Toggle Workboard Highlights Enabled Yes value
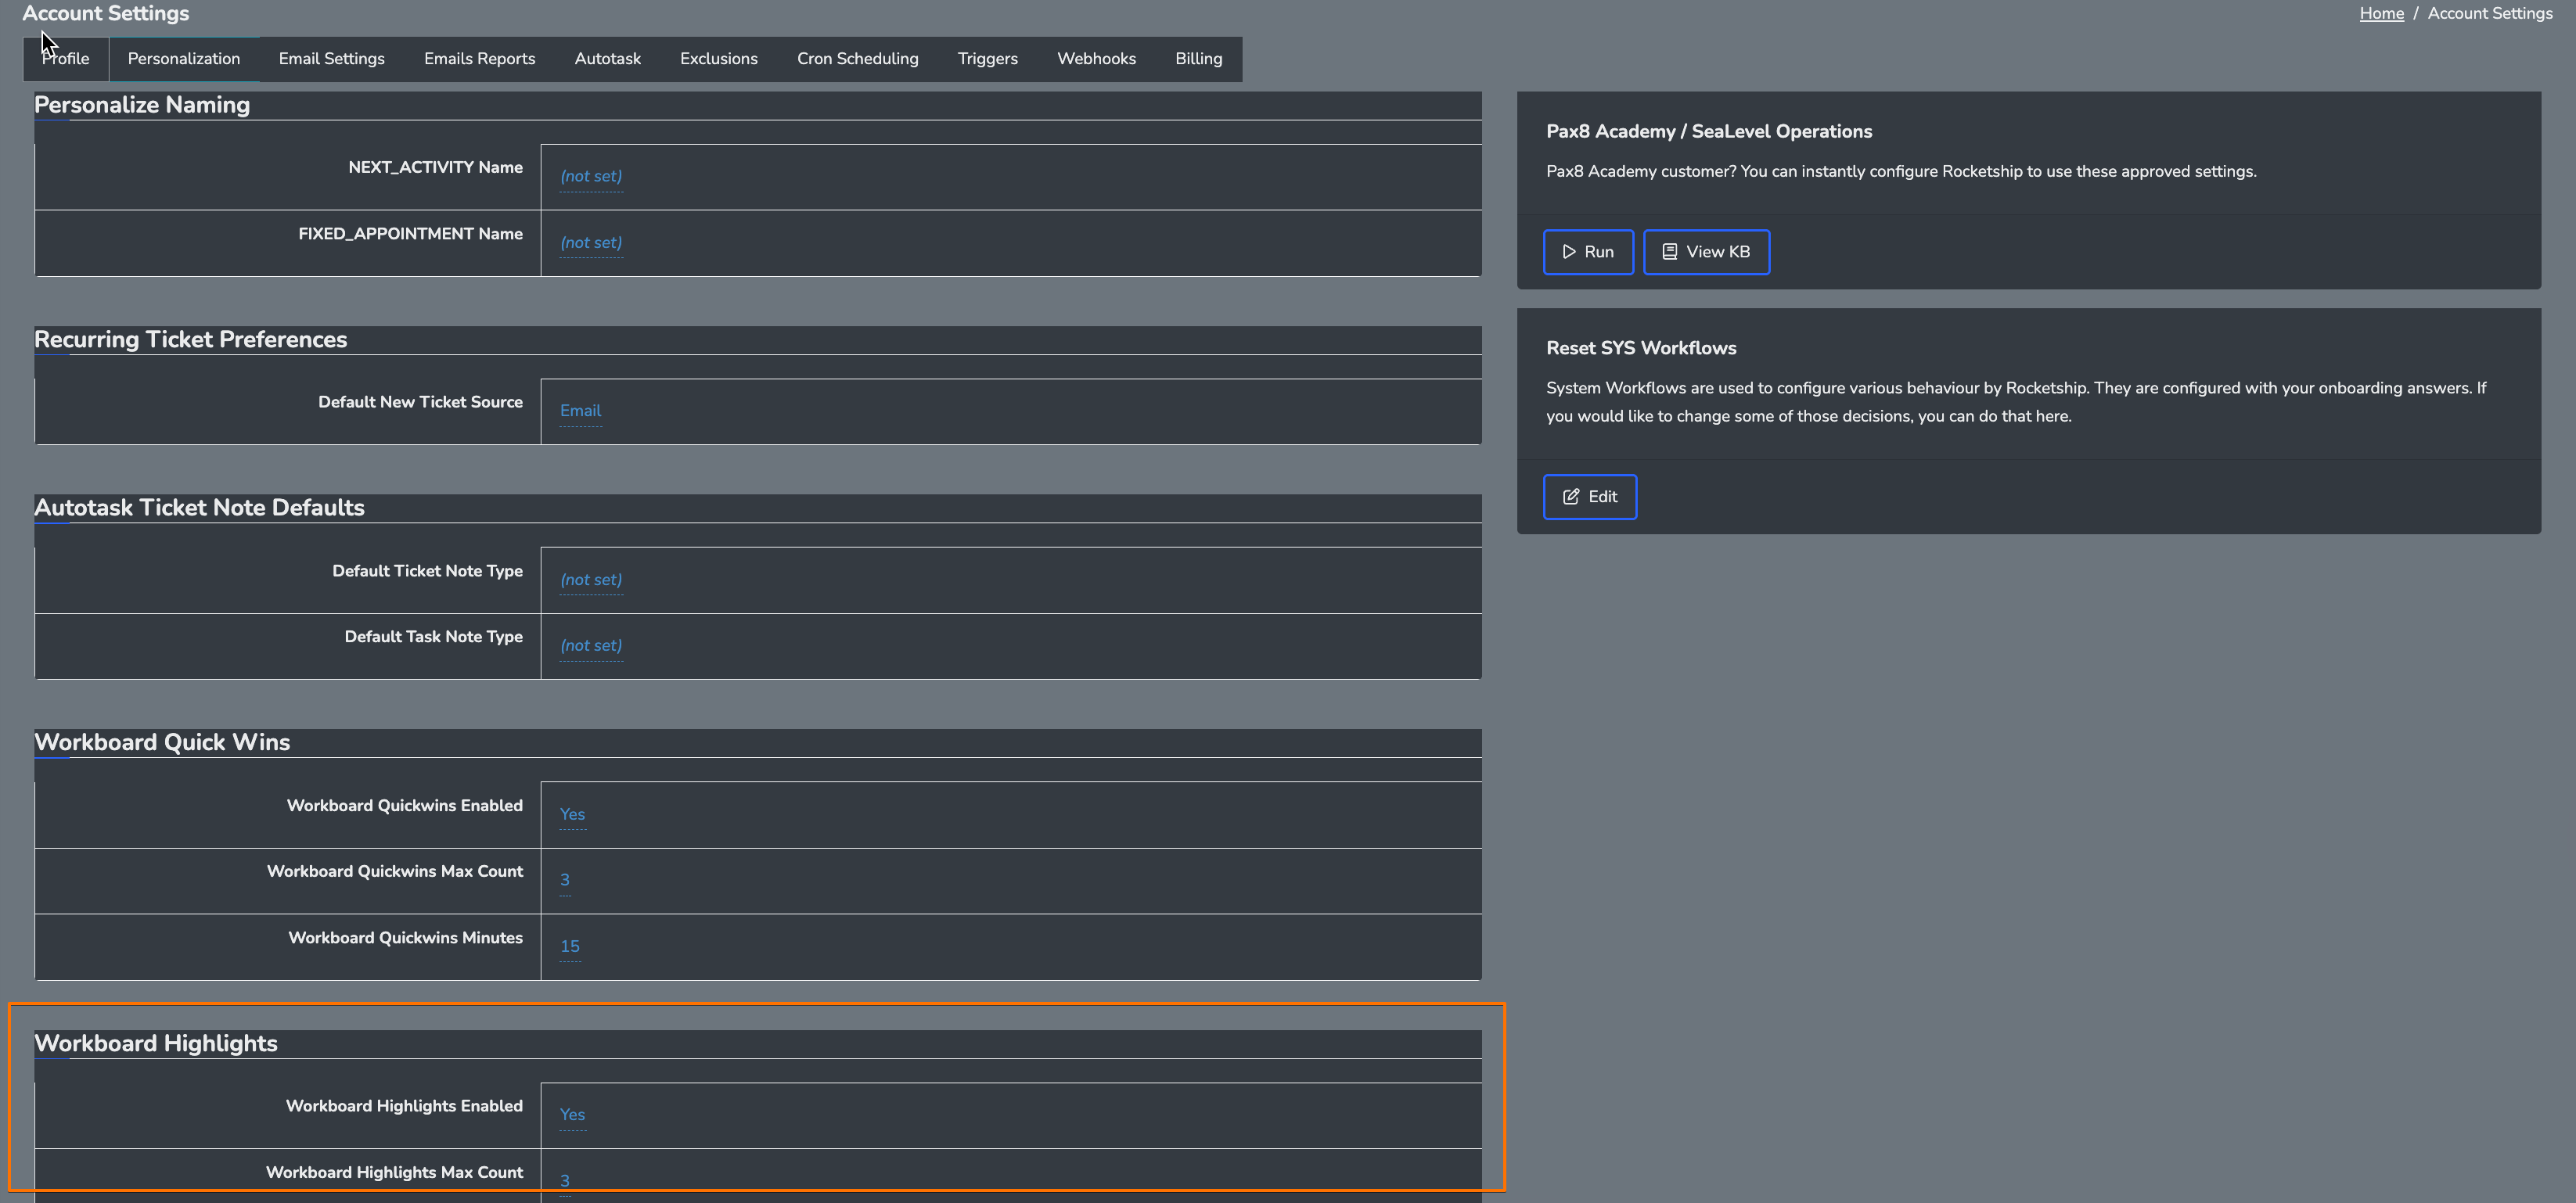This screenshot has width=2576, height=1203. coord(572,1114)
